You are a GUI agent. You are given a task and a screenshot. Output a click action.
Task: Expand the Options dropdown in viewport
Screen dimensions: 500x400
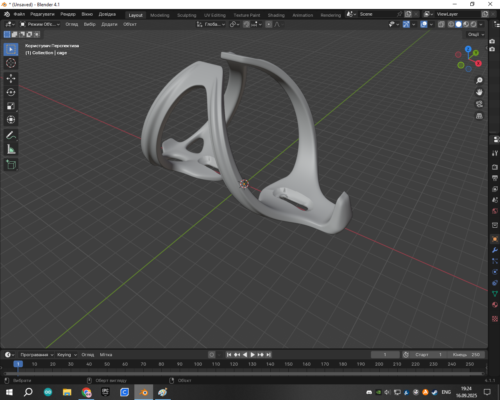click(476, 34)
